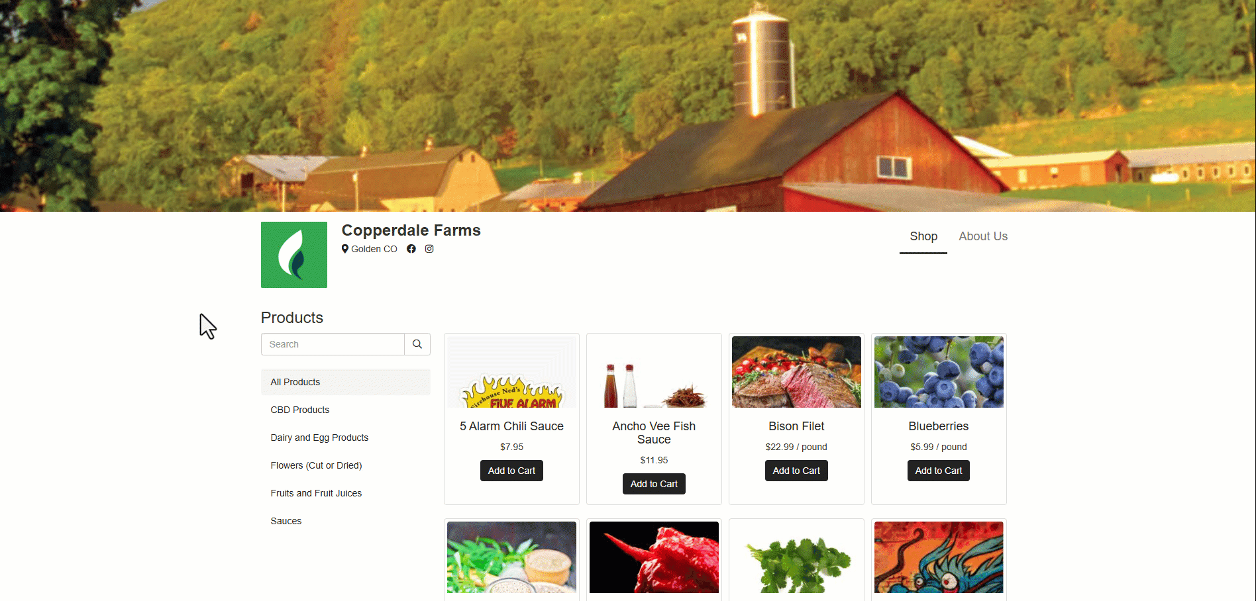Open the Instagram icon link
The width and height of the screenshot is (1256, 601).
(x=429, y=249)
